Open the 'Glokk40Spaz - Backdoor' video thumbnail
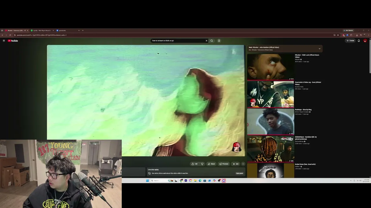Screen dimensions: 371x208 pyautogui.click(x=270, y=149)
